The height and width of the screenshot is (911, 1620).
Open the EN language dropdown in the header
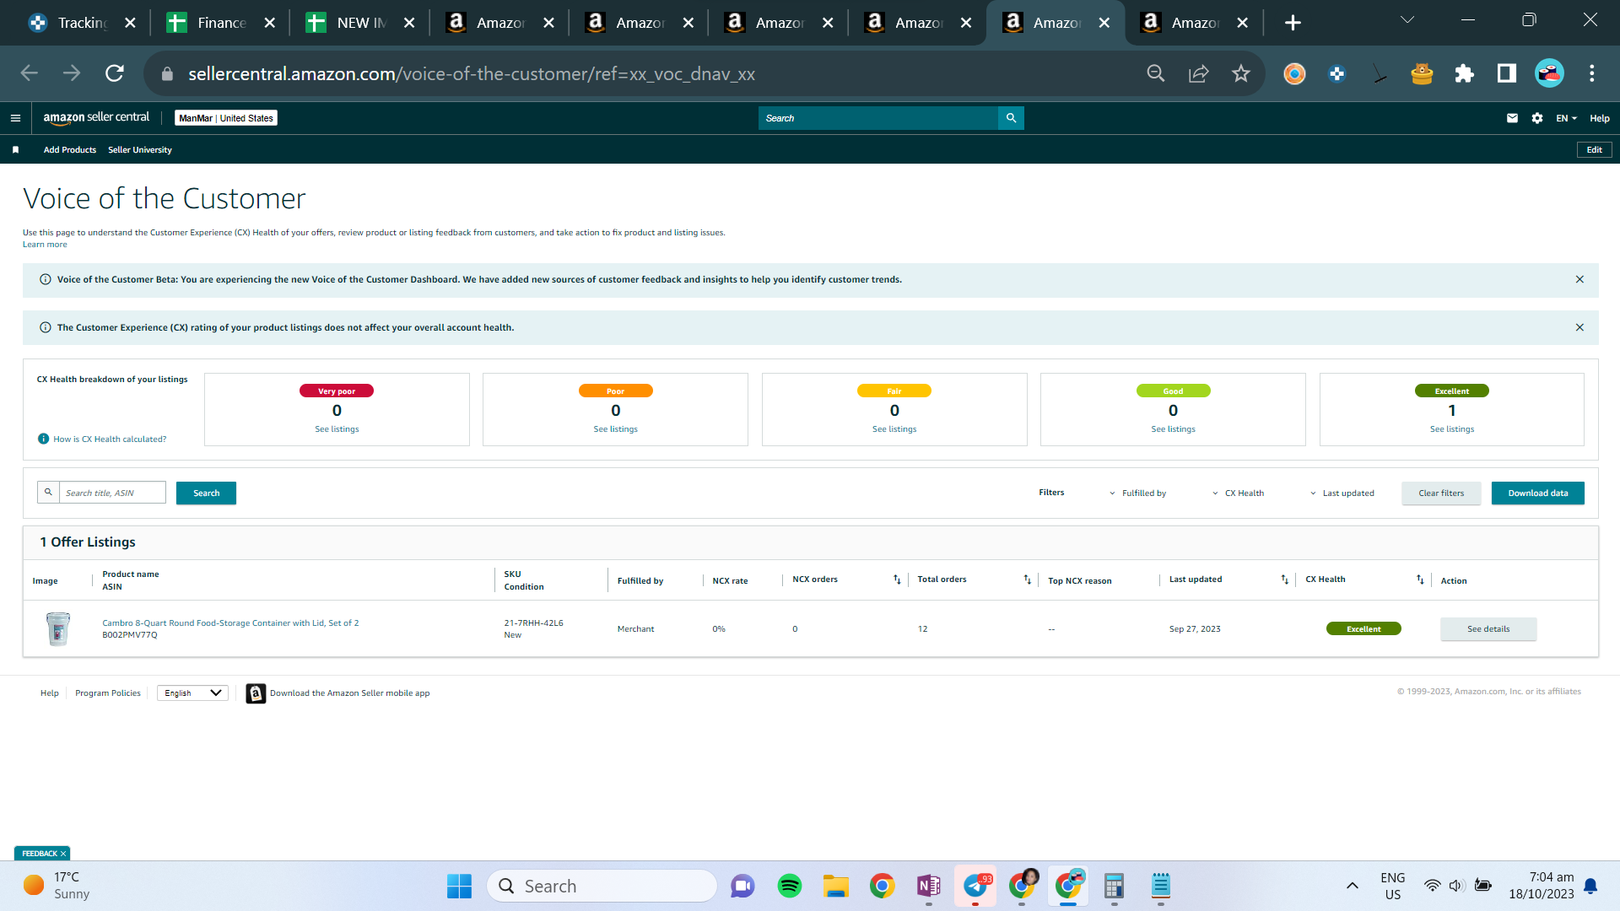1566,118
